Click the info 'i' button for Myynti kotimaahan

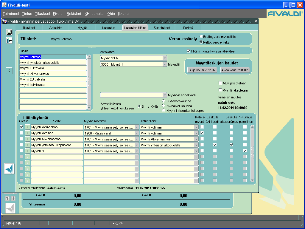pos(27,127)
